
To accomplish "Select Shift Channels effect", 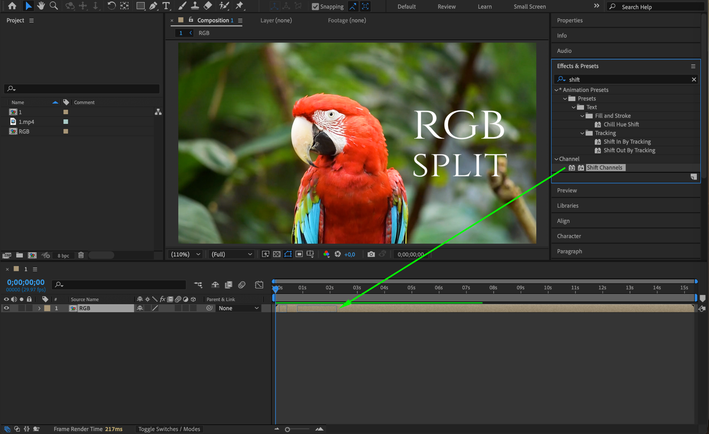I will 604,168.
